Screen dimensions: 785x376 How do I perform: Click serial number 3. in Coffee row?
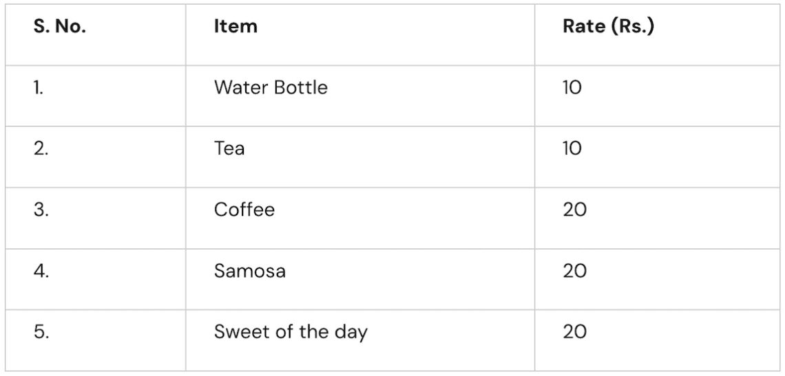[x=41, y=210]
